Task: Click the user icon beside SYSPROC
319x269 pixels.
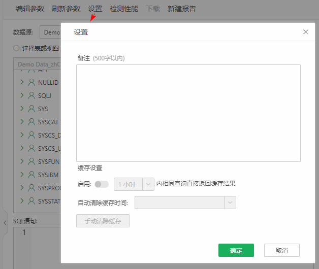Action: pyautogui.click(x=31, y=188)
